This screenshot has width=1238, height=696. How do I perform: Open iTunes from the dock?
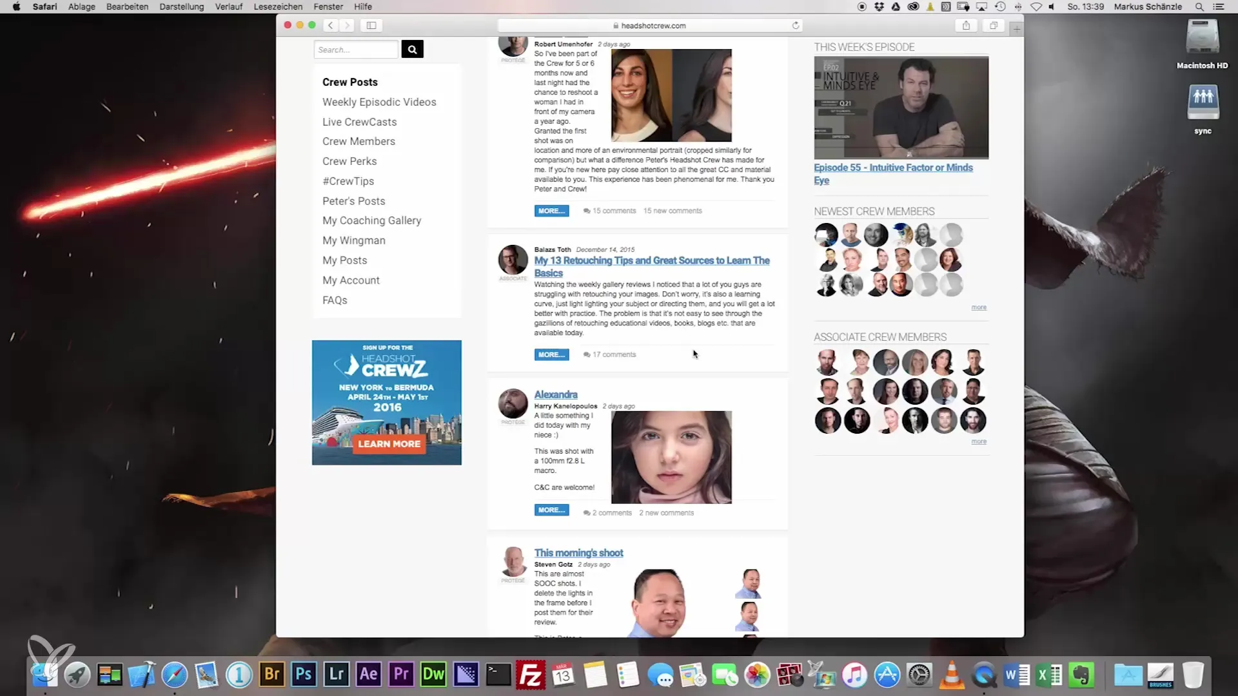(x=854, y=675)
